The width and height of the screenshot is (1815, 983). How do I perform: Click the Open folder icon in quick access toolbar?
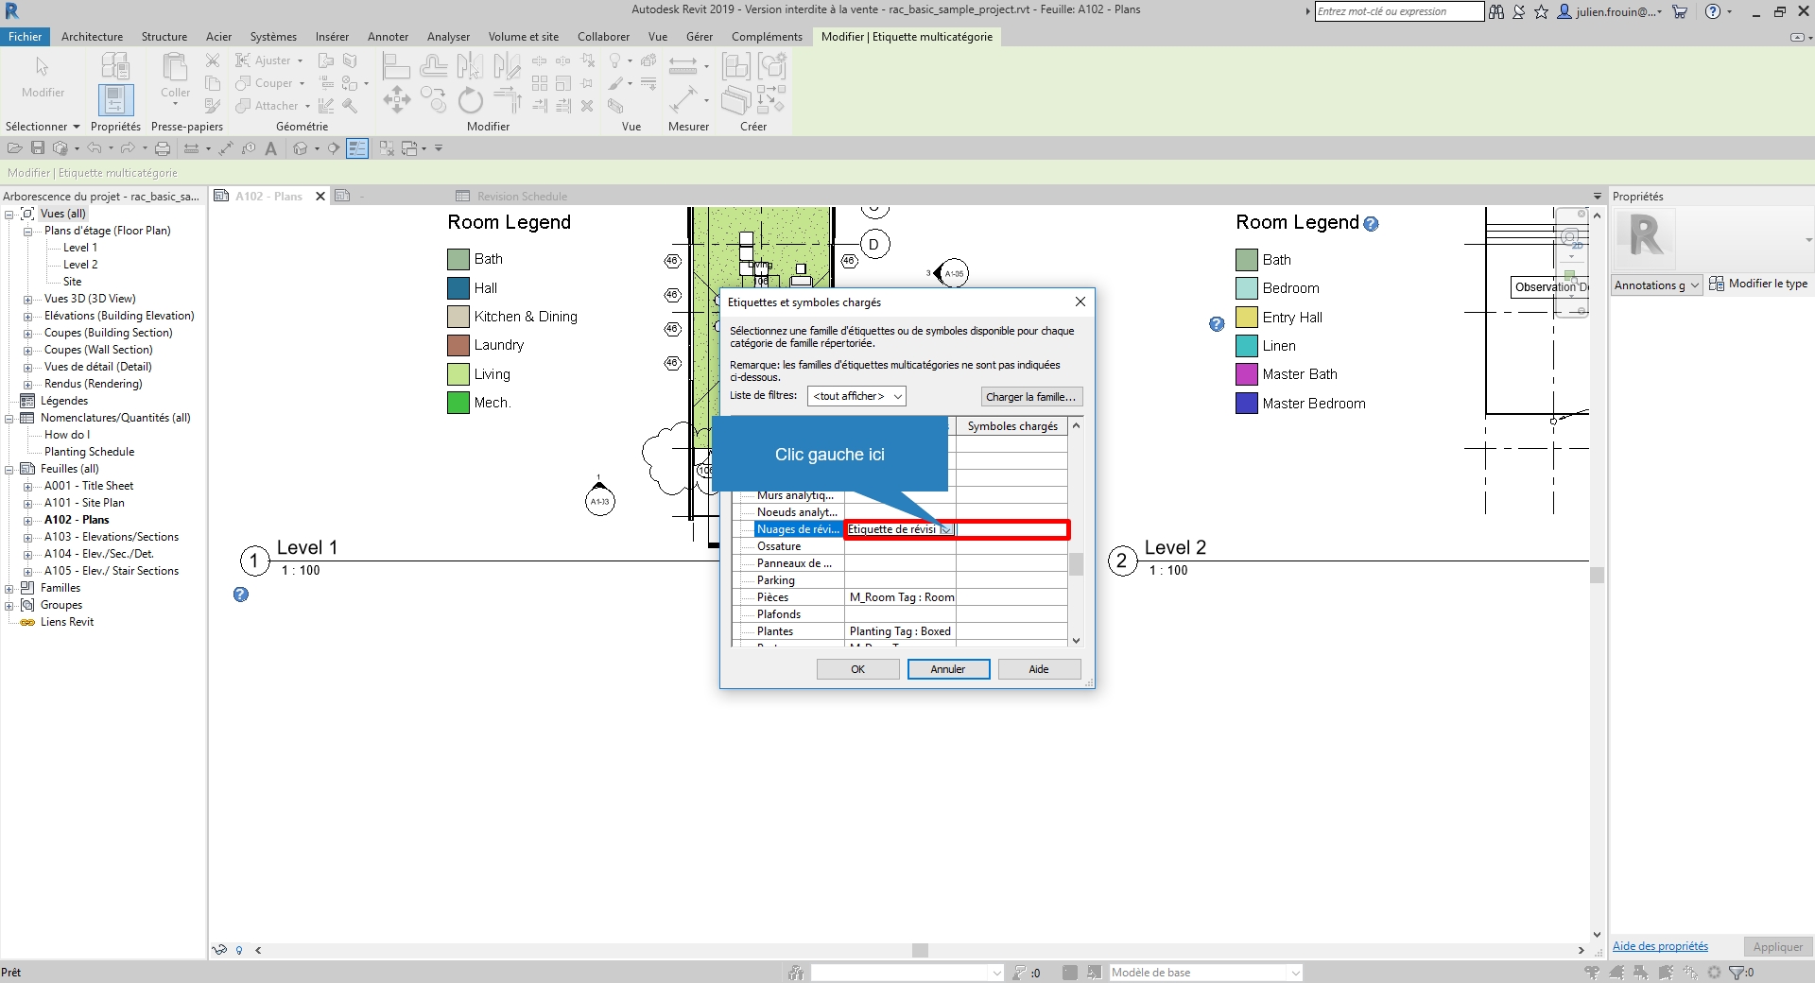click(15, 148)
